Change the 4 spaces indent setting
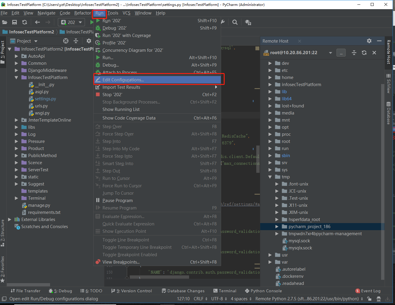This screenshot has width=395, height=305. click(241, 299)
